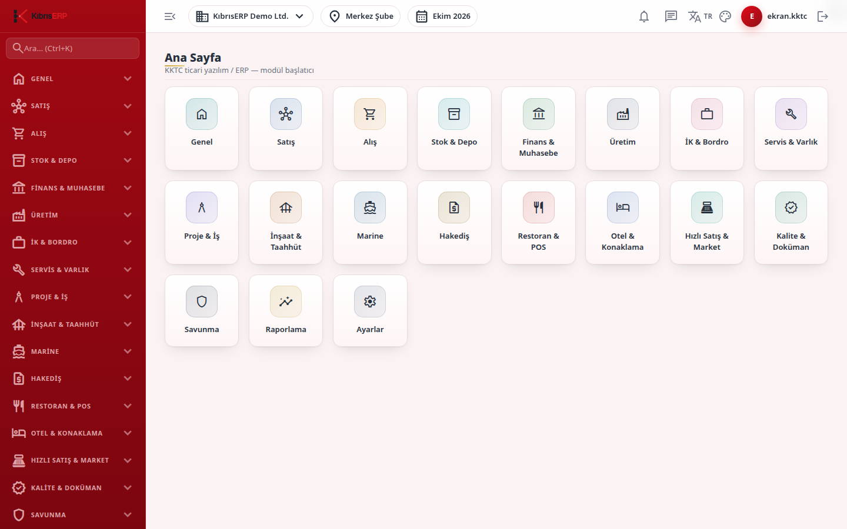The image size is (847, 529).
Task: Expand the GENEL sidebar section
Action: click(x=73, y=79)
